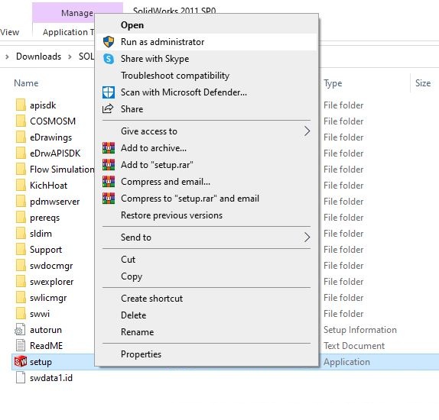439x420 pixels.
Task: Click the Share arrow icon
Action: (108, 108)
